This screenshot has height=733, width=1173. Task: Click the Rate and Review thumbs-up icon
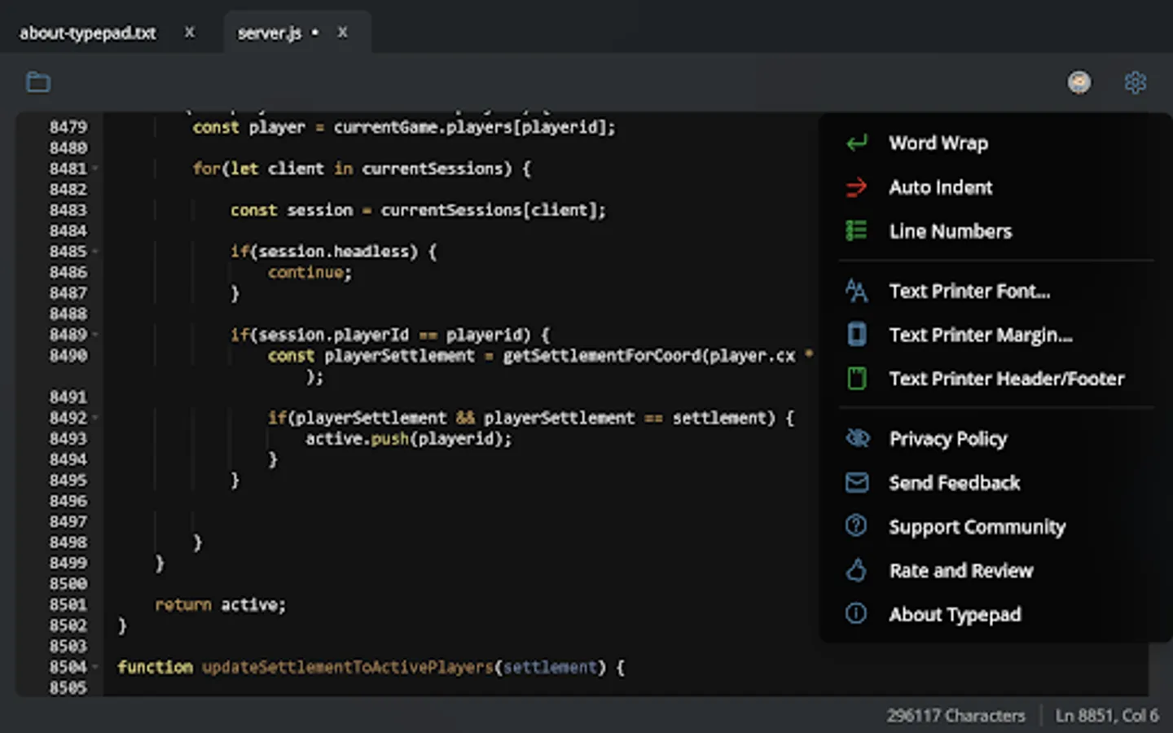tap(856, 570)
